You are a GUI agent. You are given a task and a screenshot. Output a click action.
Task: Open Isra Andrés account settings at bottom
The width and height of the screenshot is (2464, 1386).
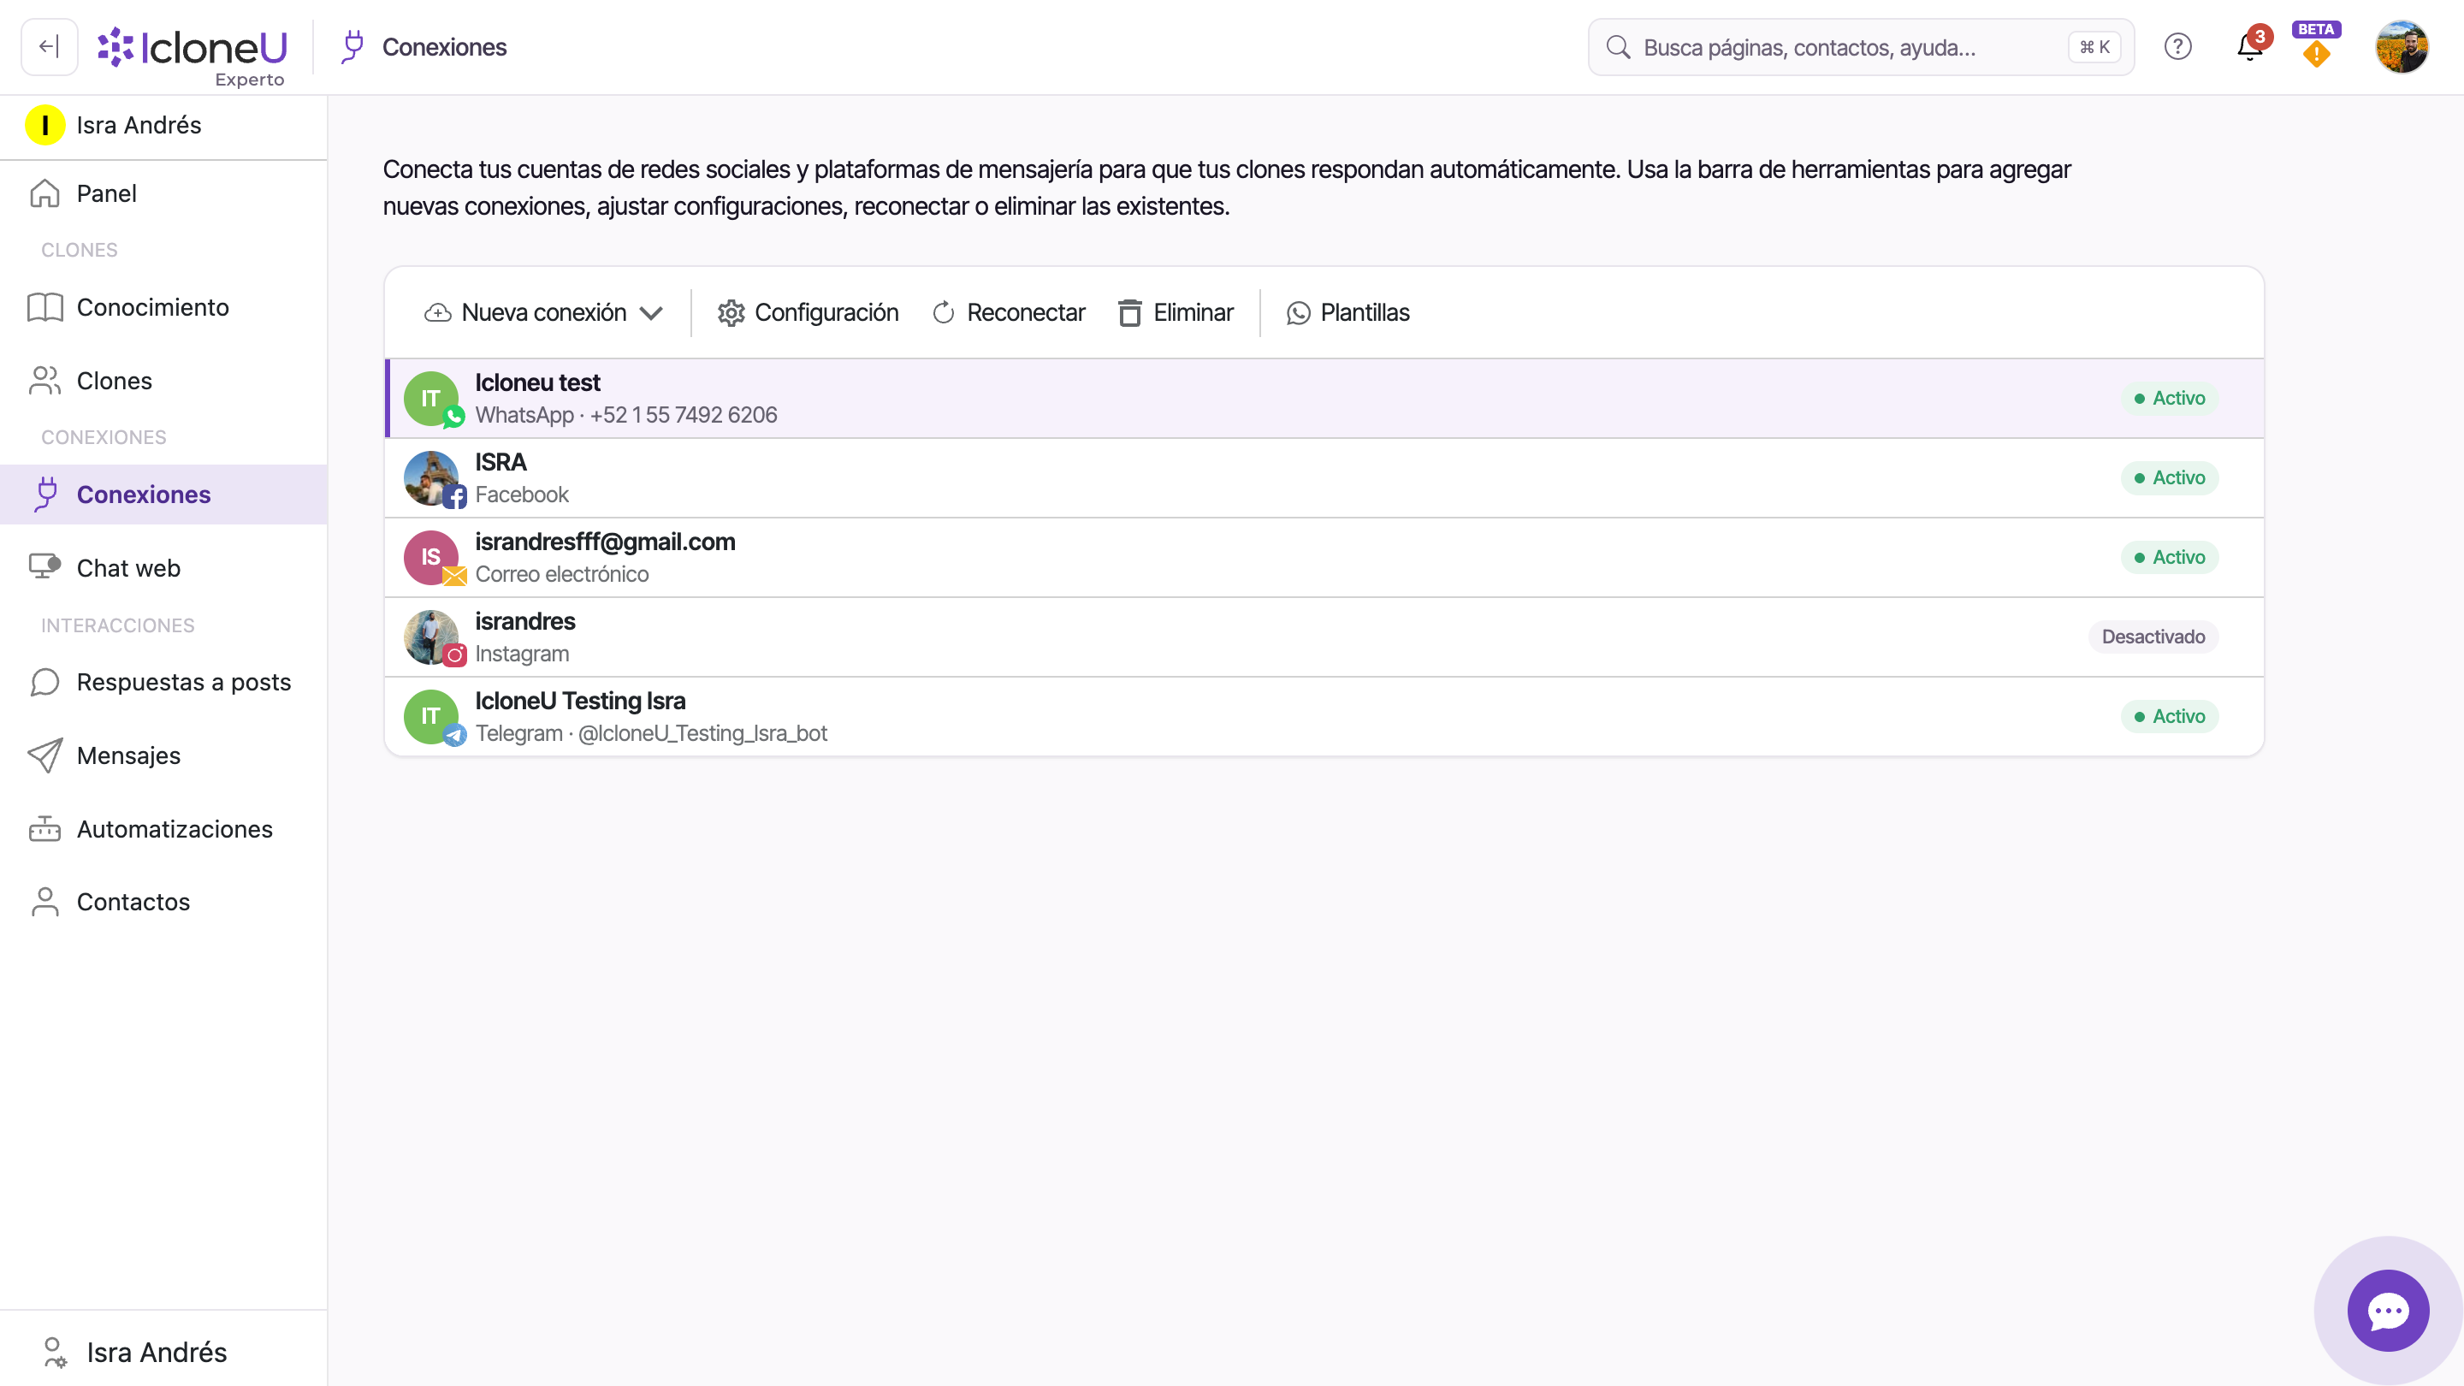click(163, 1352)
